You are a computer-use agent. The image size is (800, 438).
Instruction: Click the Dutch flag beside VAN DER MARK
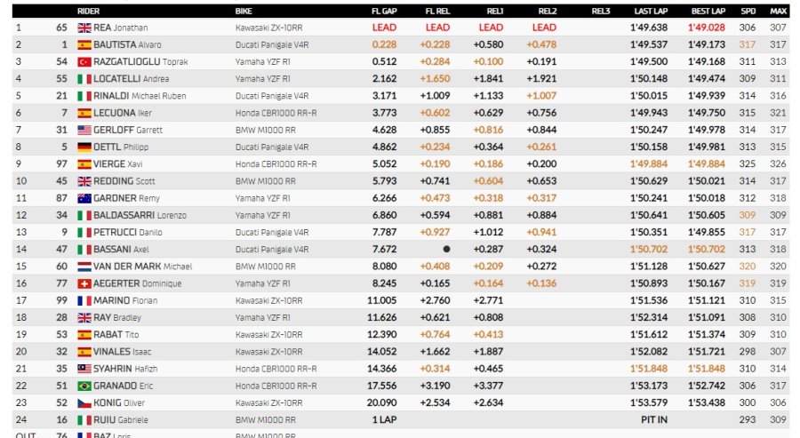tap(84, 267)
